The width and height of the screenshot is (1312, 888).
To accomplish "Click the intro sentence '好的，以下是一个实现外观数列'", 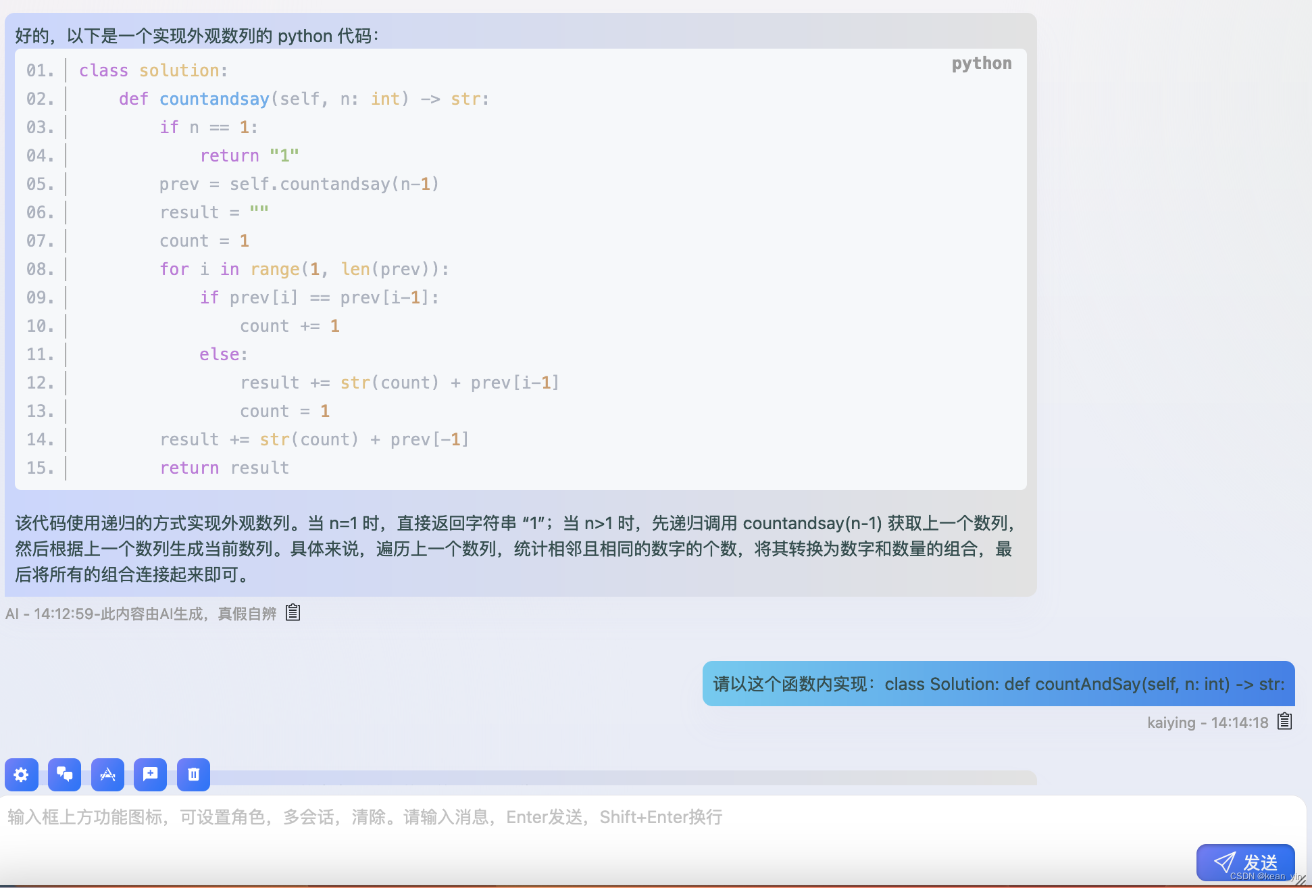I will coord(197,35).
